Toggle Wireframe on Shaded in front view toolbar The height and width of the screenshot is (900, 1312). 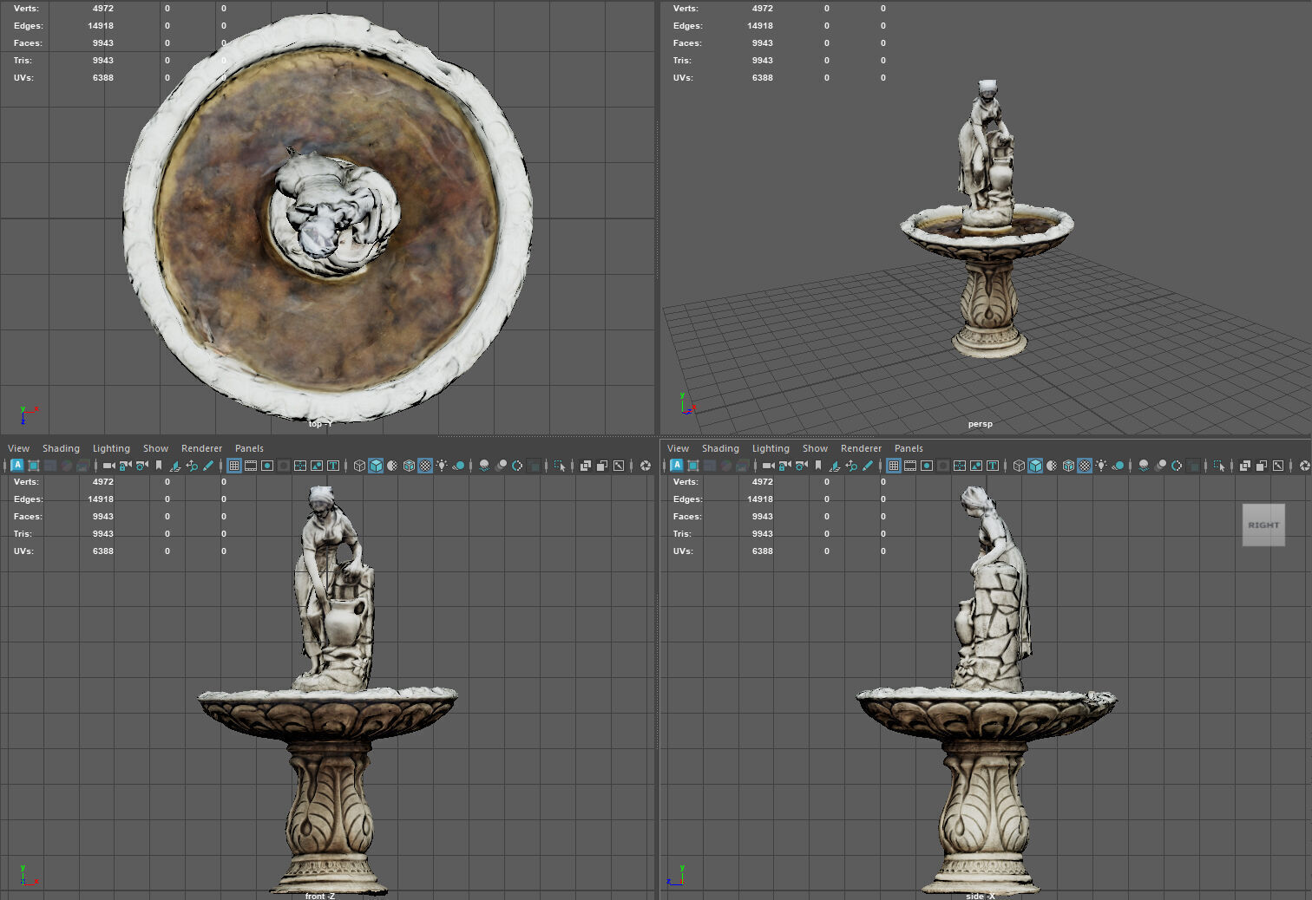tap(409, 466)
